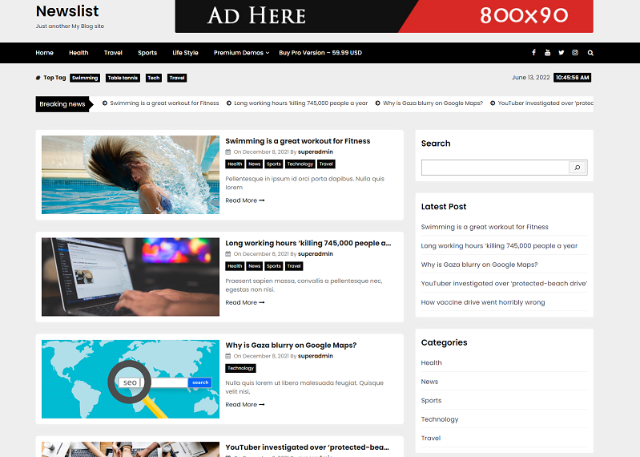Click the calendar icon on the Gaza post
This screenshot has width=640, height=457.
[228, 356]
